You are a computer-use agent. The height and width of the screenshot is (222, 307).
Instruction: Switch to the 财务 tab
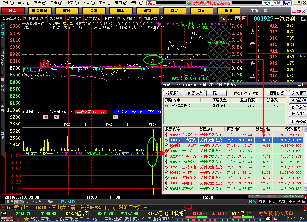[x=262, y=202]
